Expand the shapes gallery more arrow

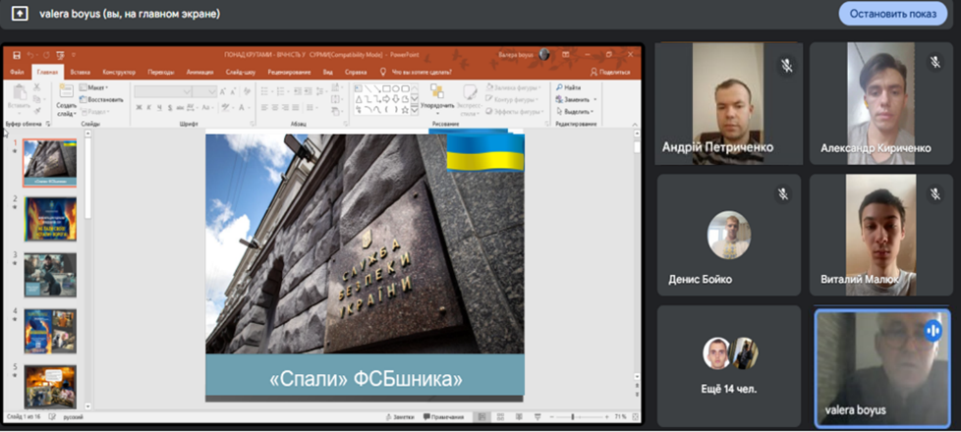(x=415, y=110)
